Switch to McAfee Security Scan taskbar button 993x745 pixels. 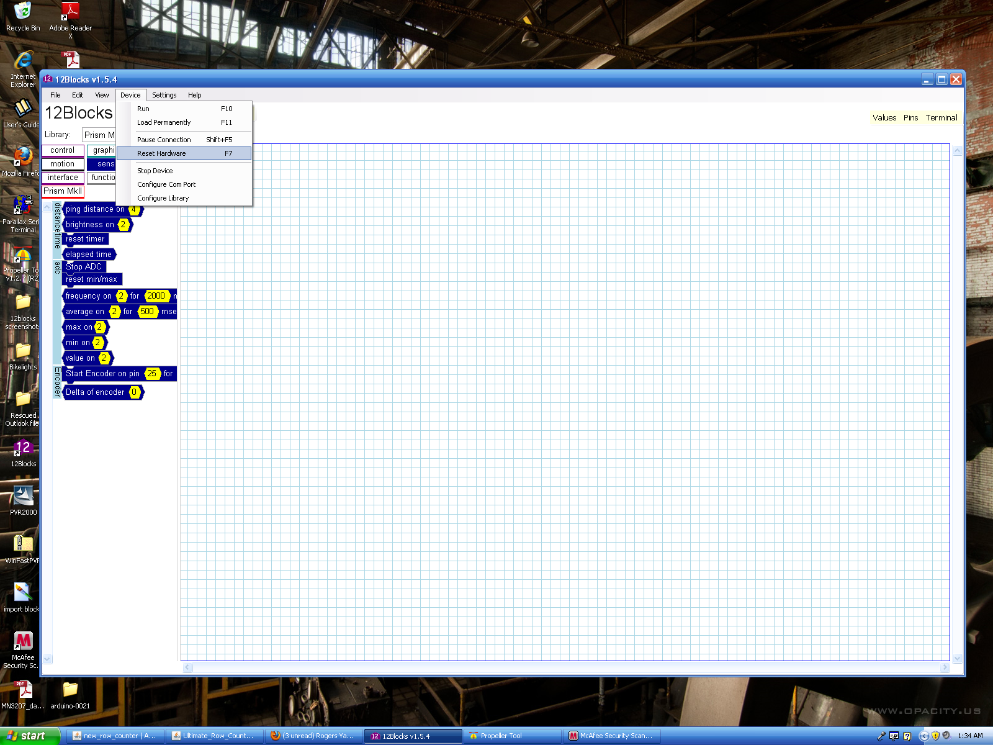[x=612, y=736]
